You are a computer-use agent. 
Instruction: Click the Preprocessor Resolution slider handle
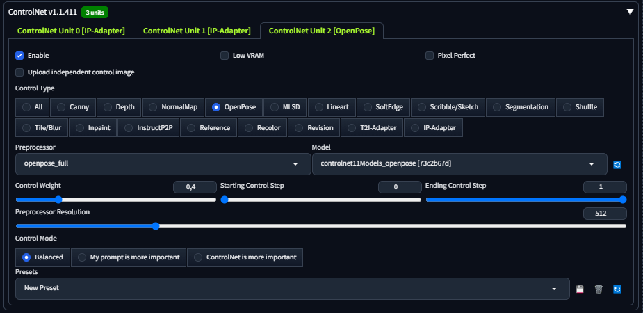click(156, 226)
